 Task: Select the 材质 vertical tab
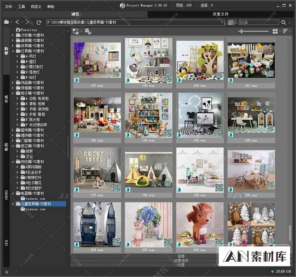click(x=7, y=99)
